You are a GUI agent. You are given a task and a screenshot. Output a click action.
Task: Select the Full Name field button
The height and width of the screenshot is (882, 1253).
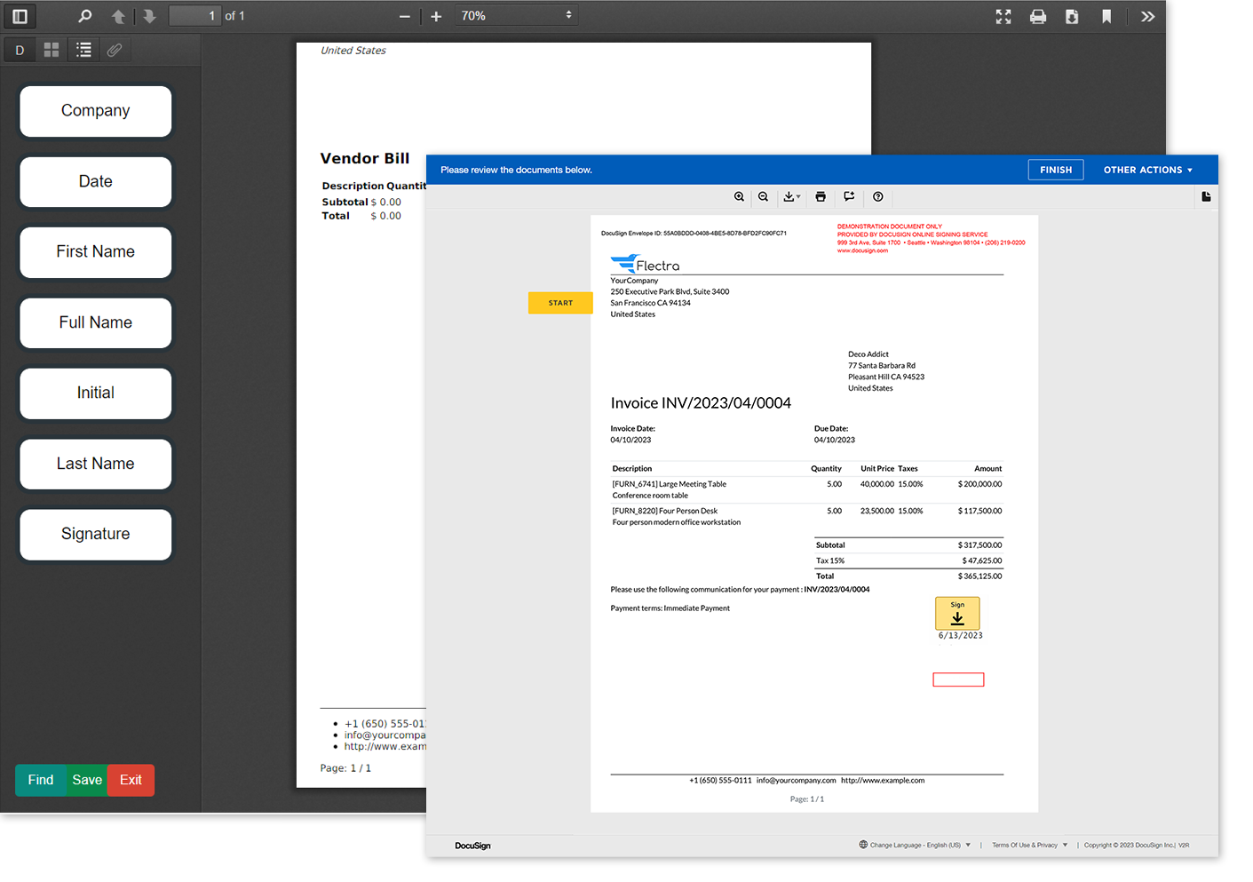pyautogui.click(x=95, y=323)
